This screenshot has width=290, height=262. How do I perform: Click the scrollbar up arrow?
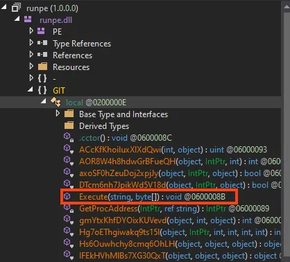coord(287,6)
